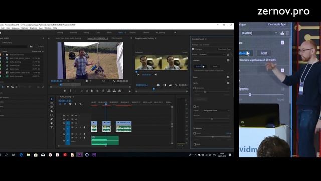
Task: Open the Sequence menu
Action: (x=15, y=28)
